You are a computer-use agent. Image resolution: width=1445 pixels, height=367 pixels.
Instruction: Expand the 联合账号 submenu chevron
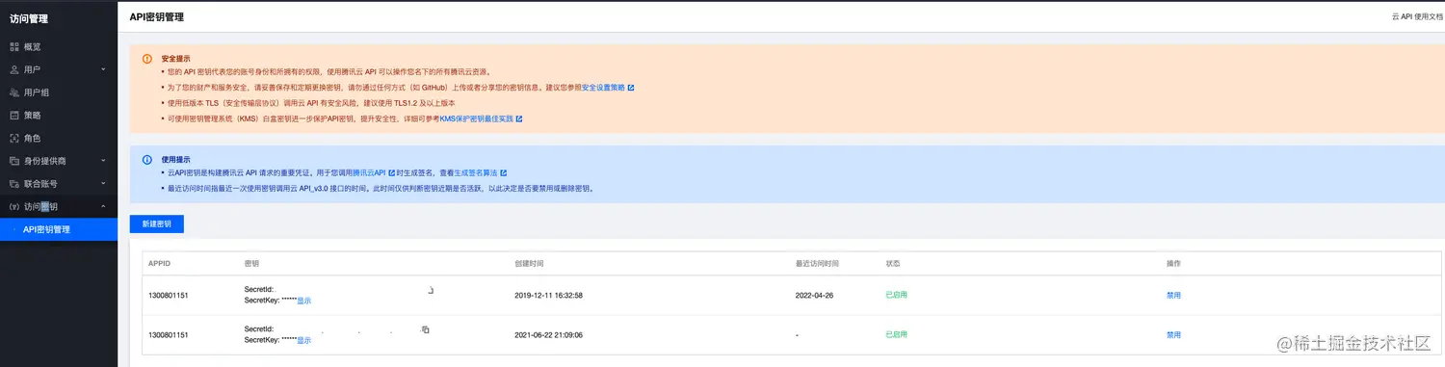click(x=103, y=184)
